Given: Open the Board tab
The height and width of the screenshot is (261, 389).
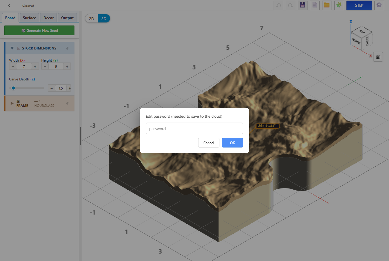Looking at the screenshot, I should coord(10,18).
